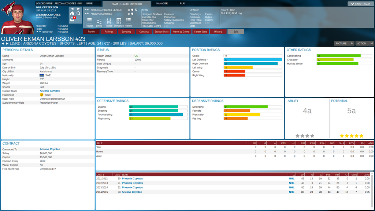Open the home screen from the navigation box
The width and height of the screenshot is (375, 211).
[x=72, y=14]
